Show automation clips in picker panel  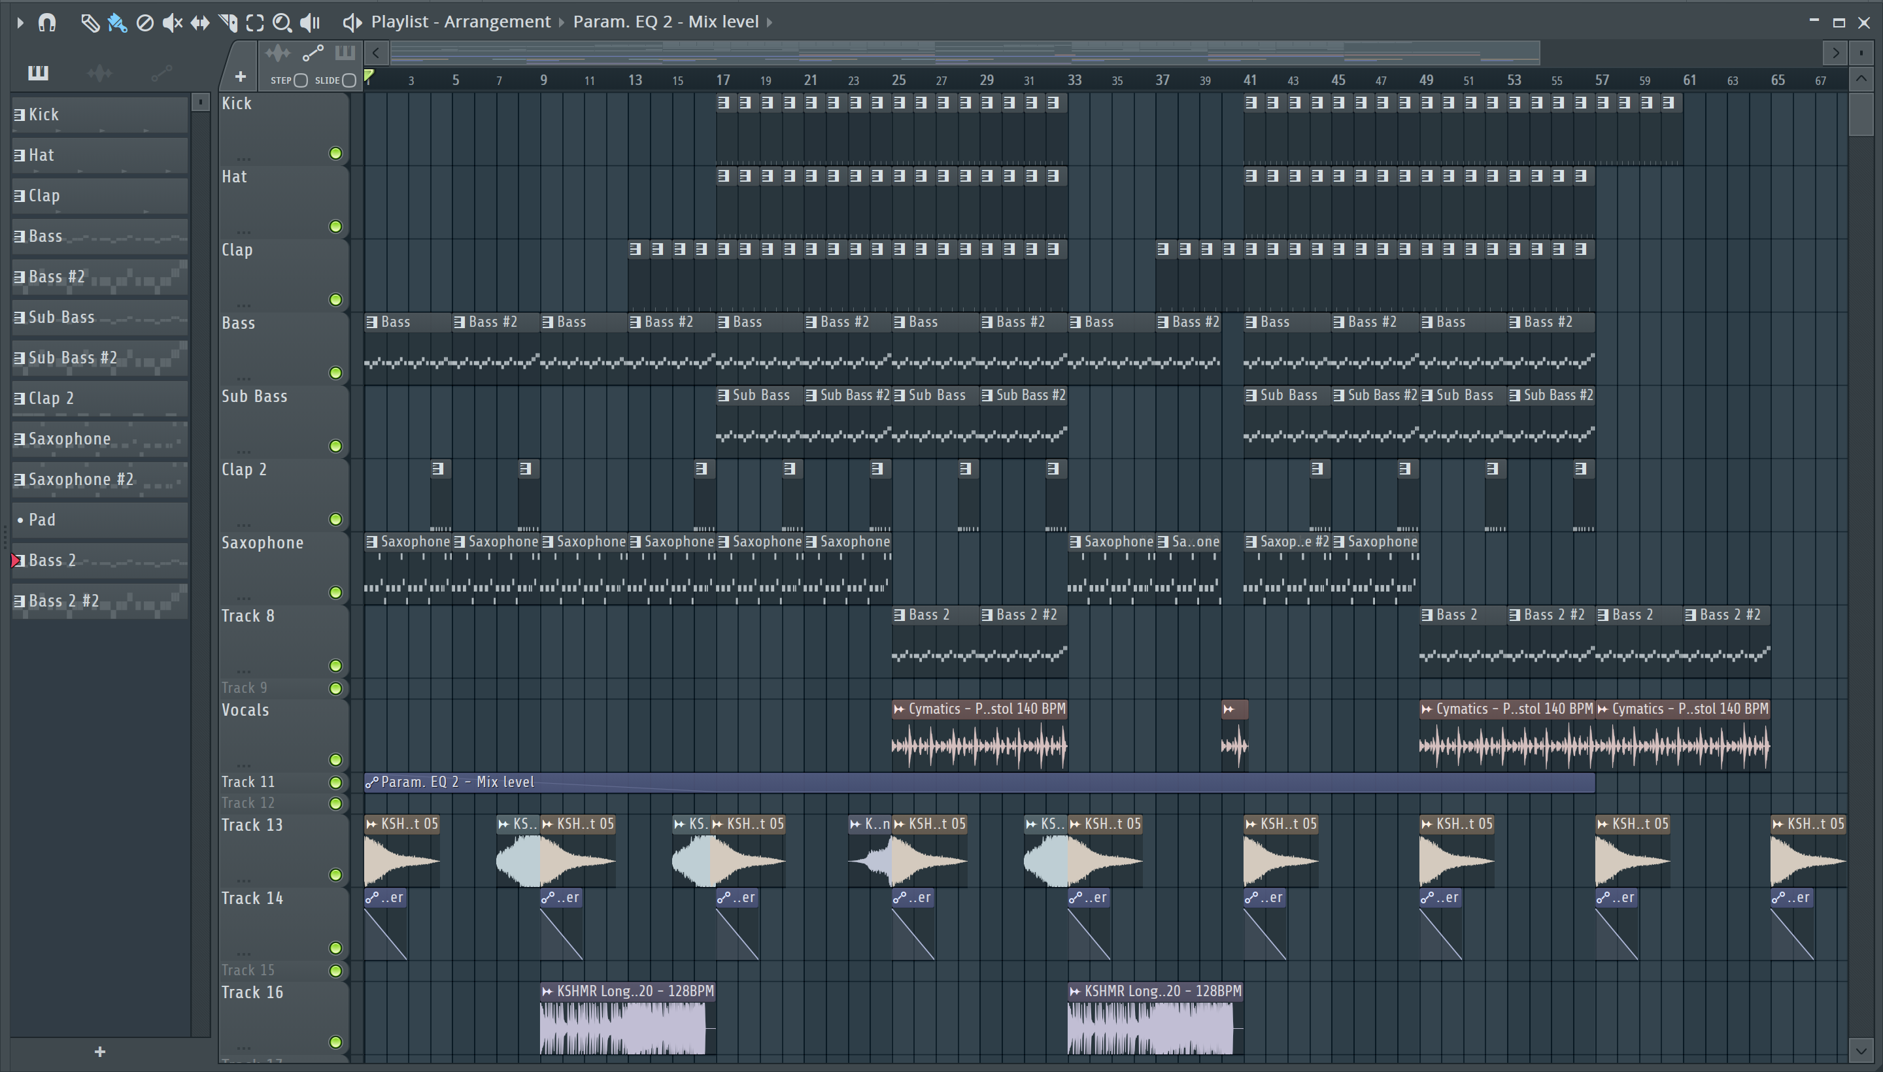161,72
